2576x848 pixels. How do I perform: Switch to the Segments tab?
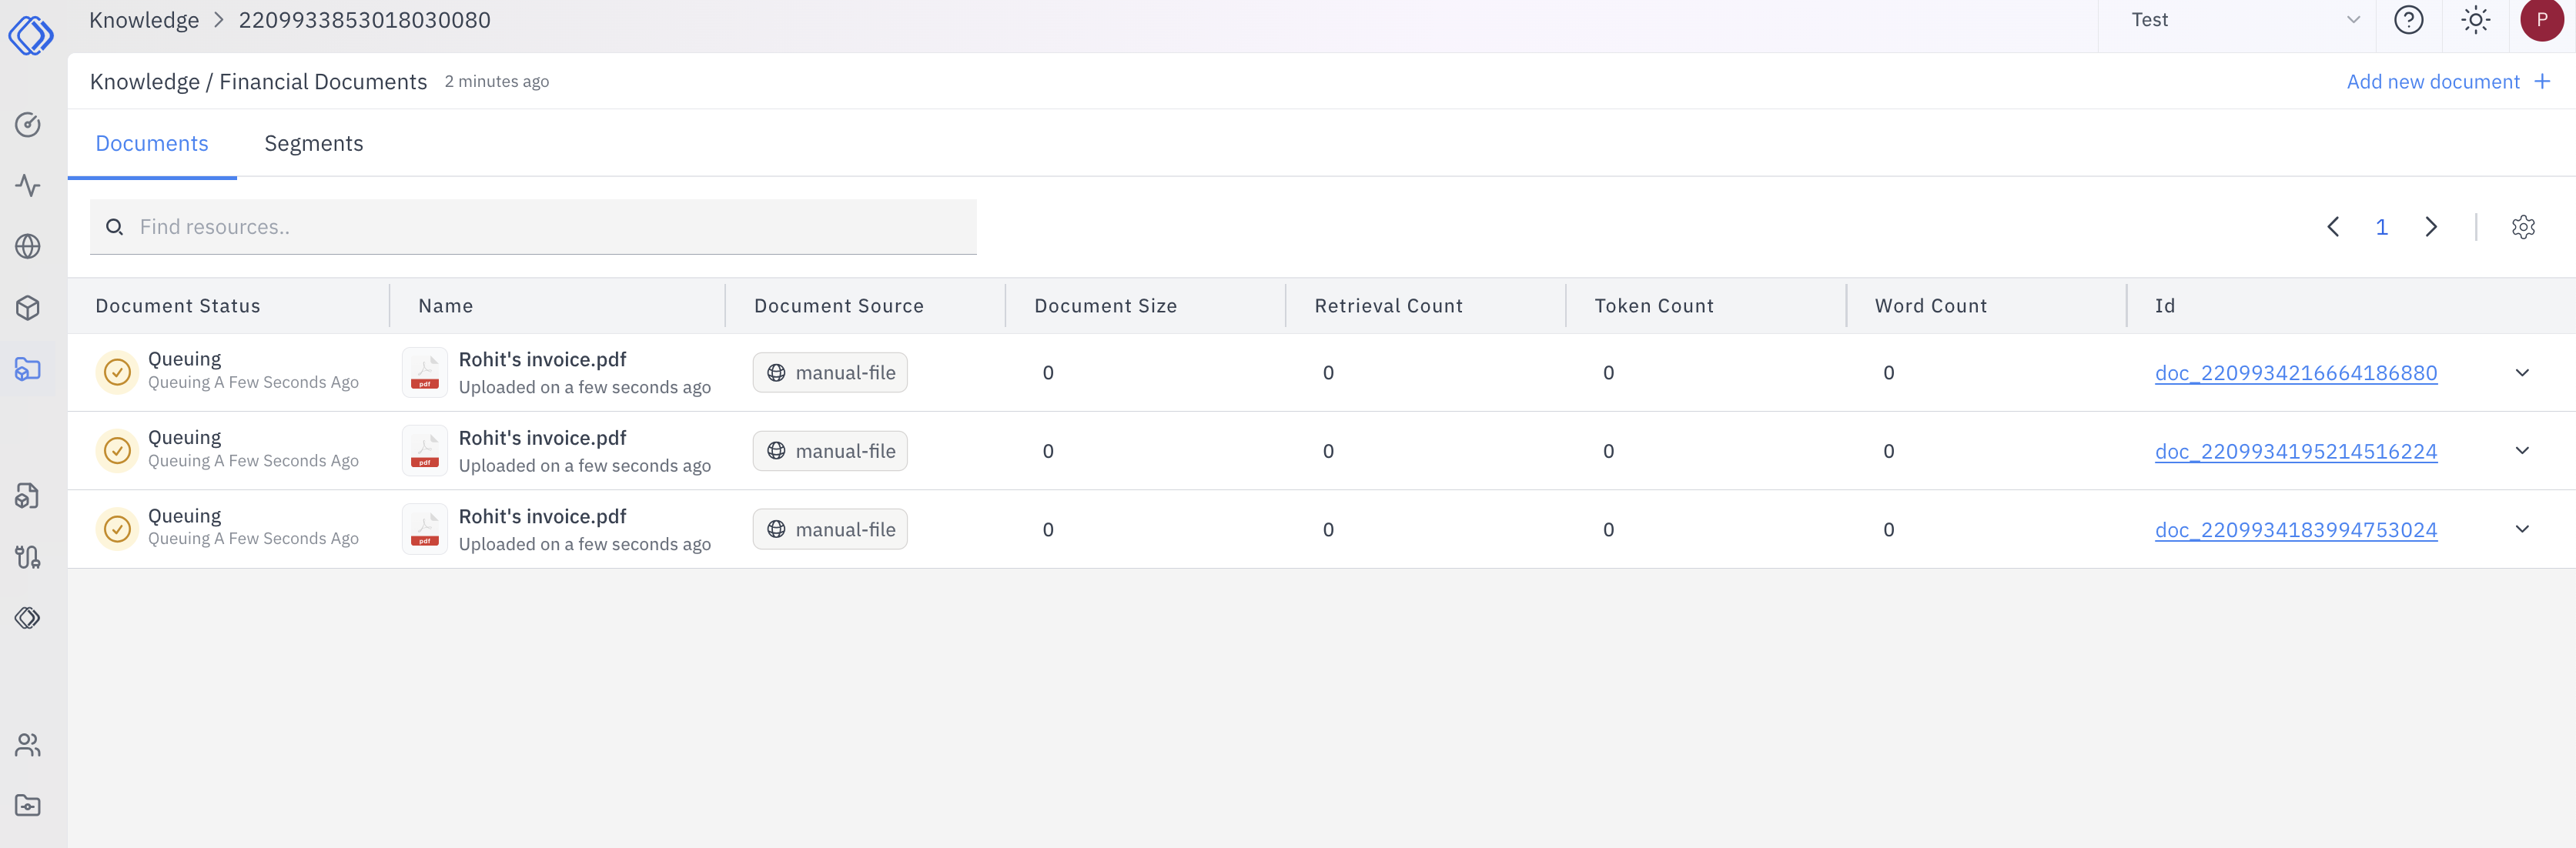[313, 144]
